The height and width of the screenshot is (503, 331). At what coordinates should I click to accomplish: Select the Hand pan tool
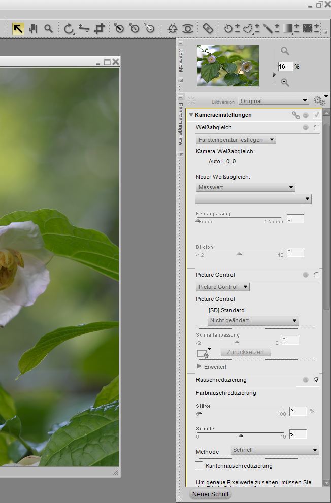point(33,28)
